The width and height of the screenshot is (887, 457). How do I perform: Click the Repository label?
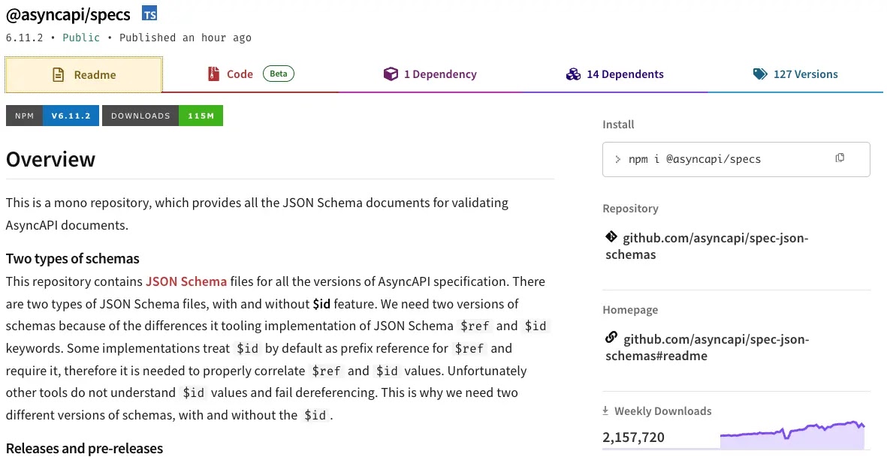630,209
